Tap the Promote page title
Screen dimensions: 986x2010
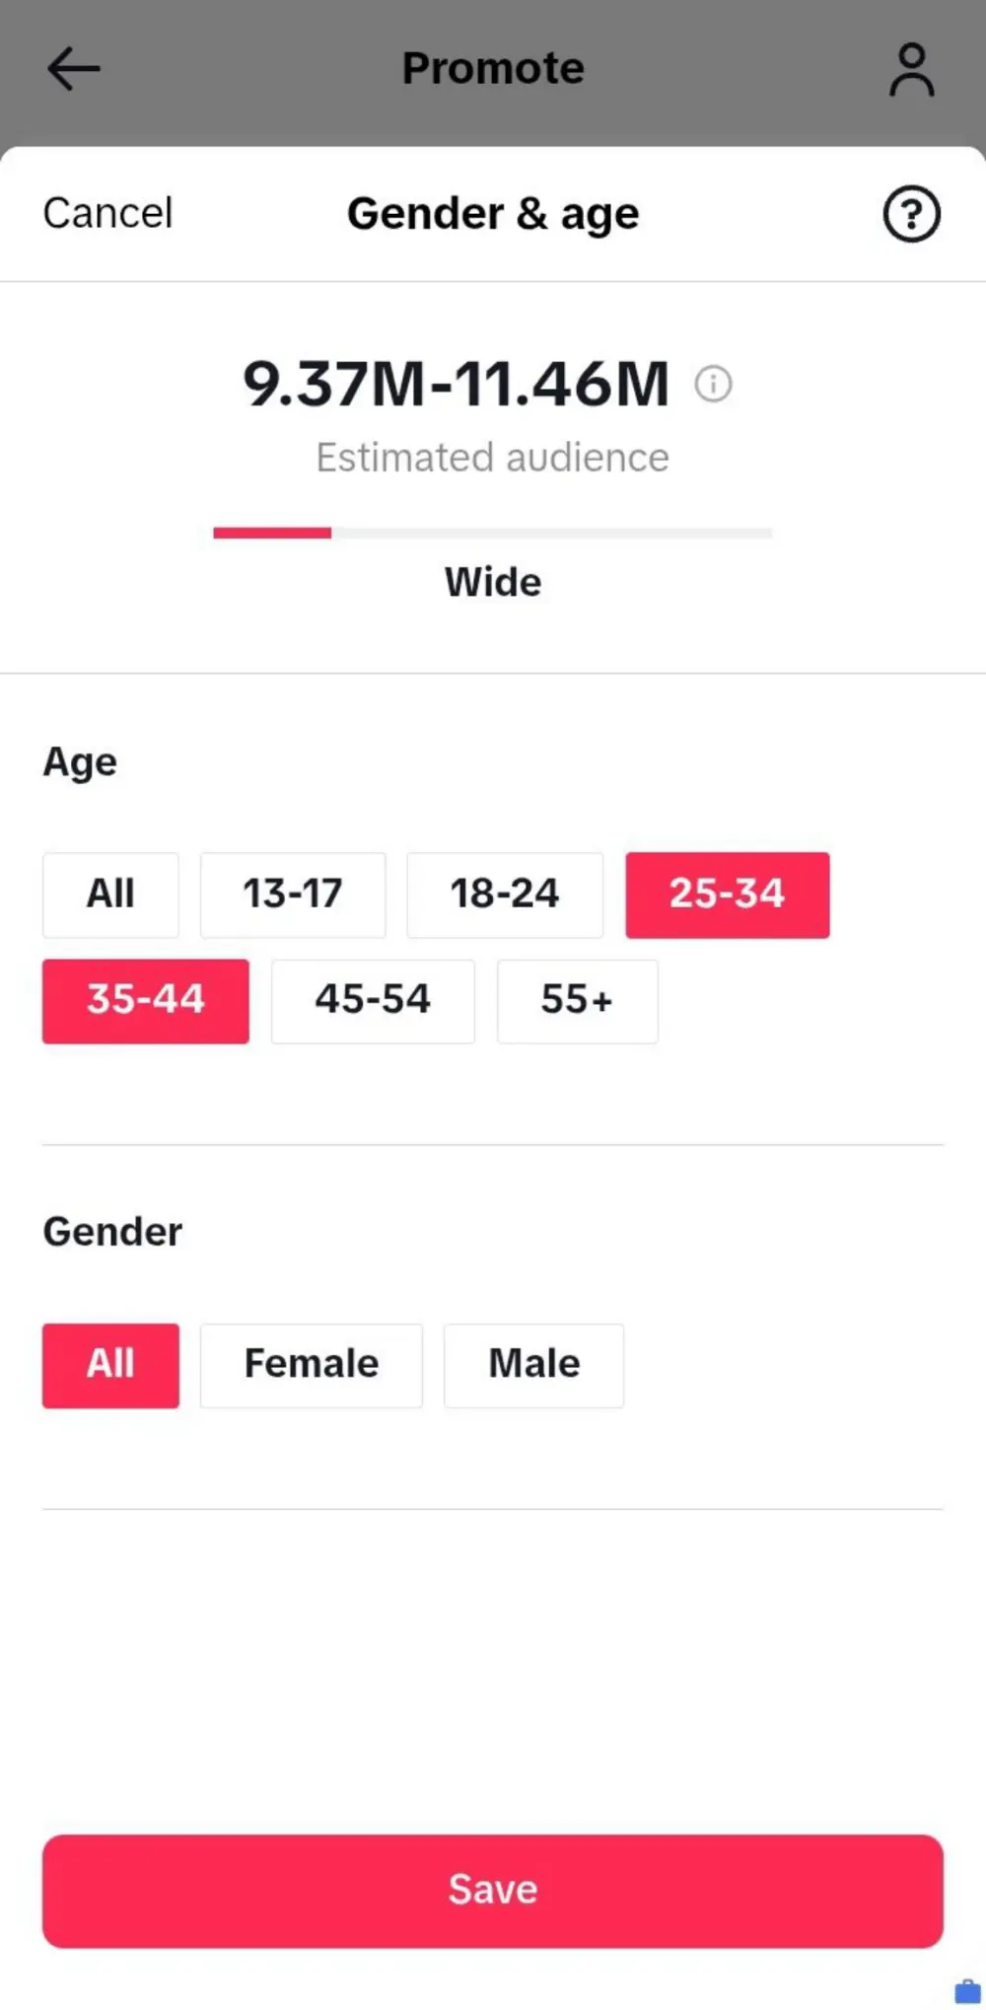[x=493, y=69]
